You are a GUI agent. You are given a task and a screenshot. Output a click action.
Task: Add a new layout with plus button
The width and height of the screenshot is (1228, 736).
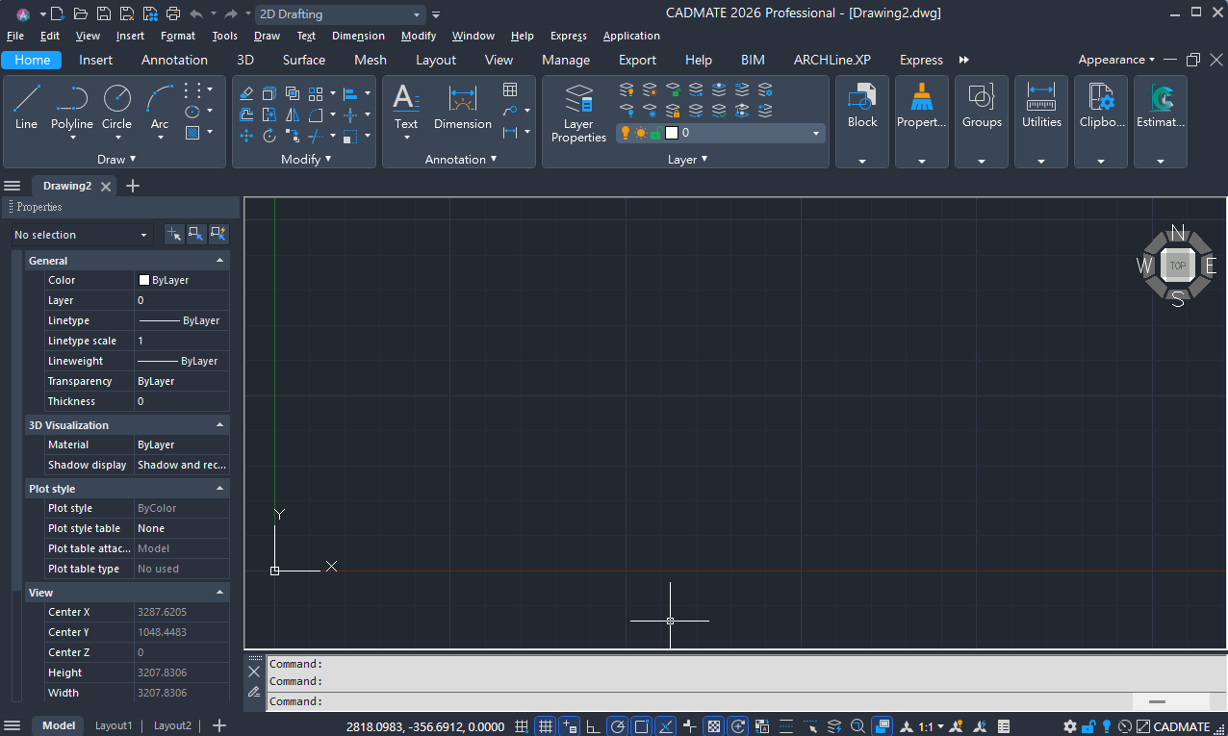point(219,725)
